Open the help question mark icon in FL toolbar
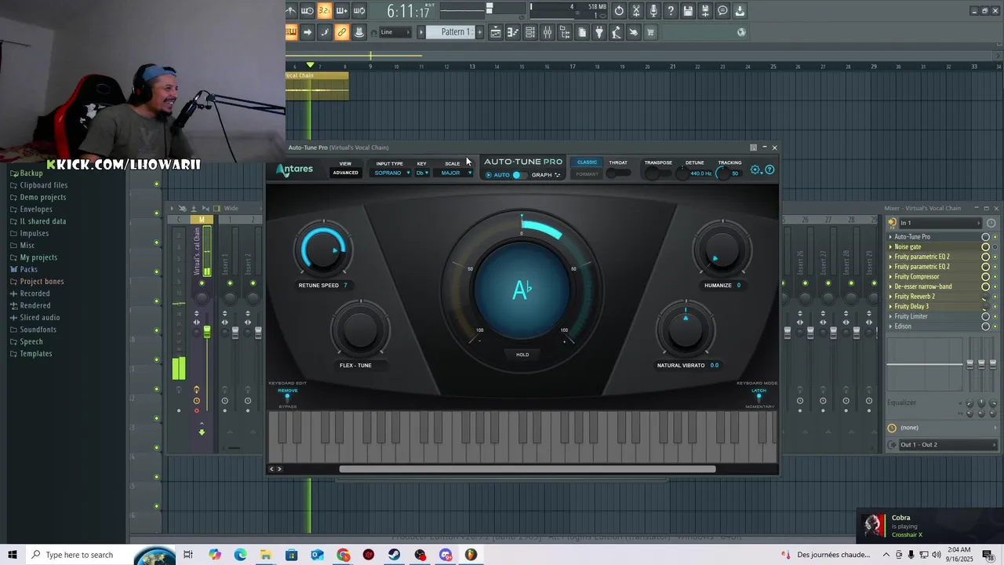 pos(671,10)
